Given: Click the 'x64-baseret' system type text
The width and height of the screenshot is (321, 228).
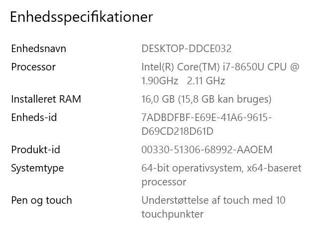Looking at the screenshot, I should pyautogui.click(x=274, y=168).
